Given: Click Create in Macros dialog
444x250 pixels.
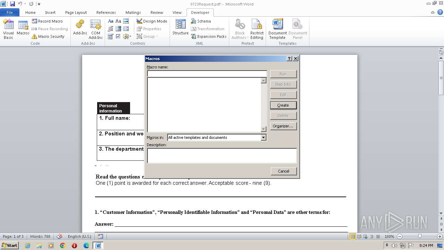Looking at the screenshot, I should (283, 105).
